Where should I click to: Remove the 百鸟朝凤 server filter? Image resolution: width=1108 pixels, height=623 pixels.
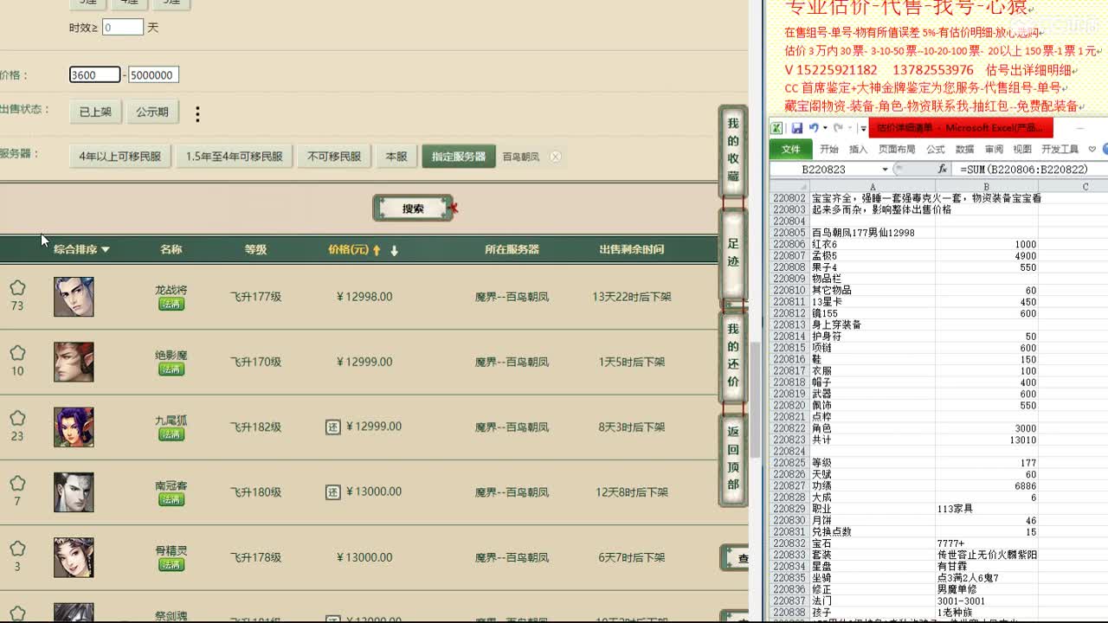pyautogui.click(x=556, y=157)
